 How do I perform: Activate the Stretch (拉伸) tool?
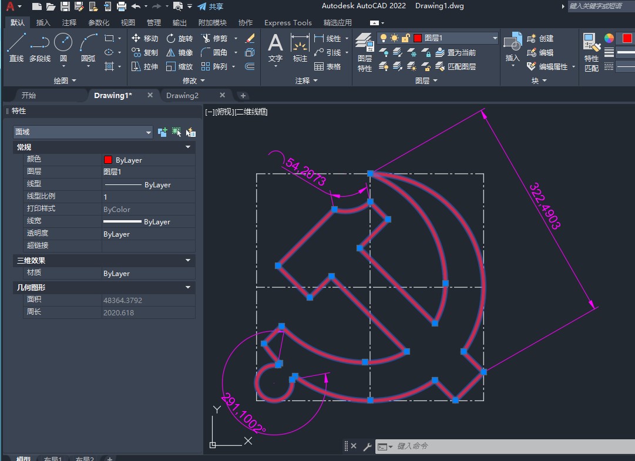point(145,67)
